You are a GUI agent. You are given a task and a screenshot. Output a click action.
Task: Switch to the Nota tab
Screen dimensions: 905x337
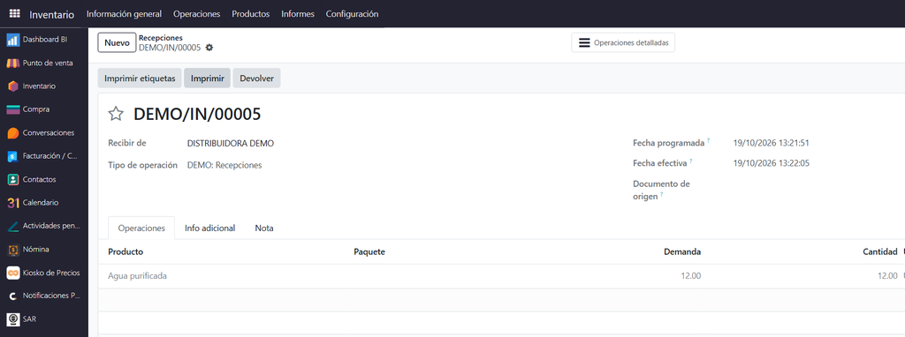pos(264,228)
